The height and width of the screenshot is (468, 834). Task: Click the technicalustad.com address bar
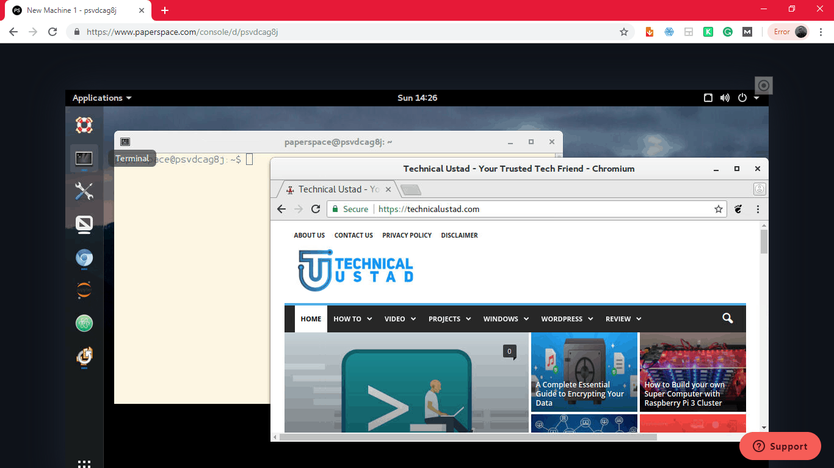(526, 209)
